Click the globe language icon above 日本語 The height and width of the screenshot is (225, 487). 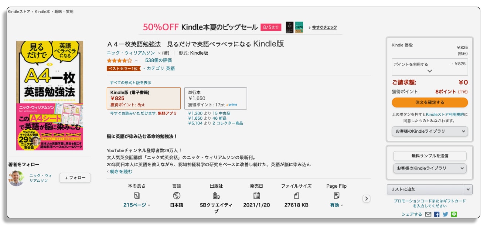coord(177,196)
